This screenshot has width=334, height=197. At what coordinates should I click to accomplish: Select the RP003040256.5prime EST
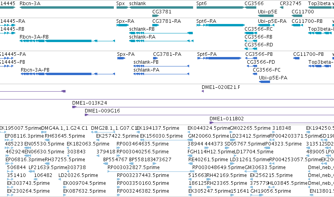pos(119,156)
